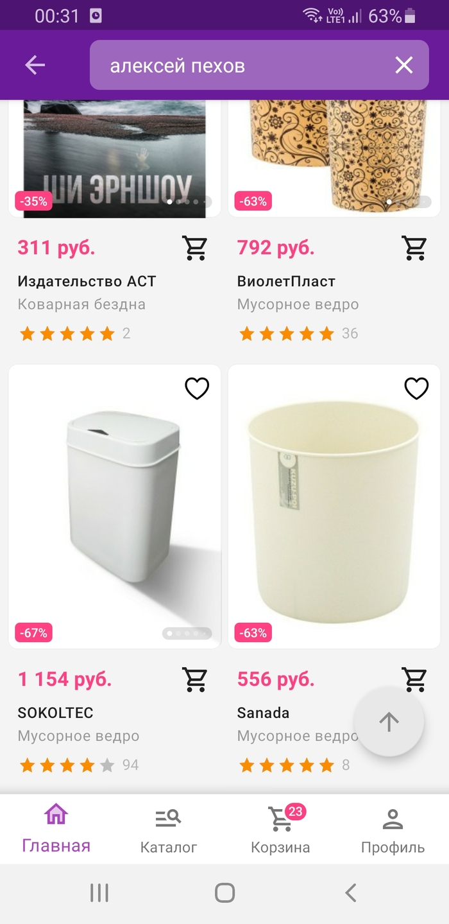
Task: Open the Главная home tab
Action: (x=56, y=828)
